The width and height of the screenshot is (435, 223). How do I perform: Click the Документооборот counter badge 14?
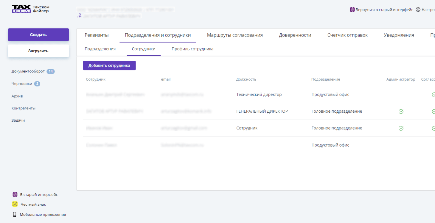(x=51, y=71)
